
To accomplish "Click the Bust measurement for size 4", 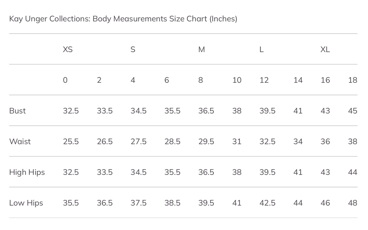I will (x=138, y=111).
